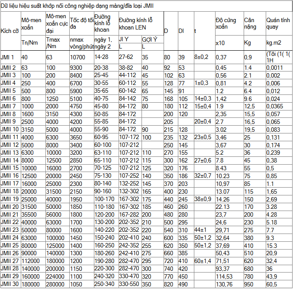
Task: Select the 'JMII 10' row label
Action: point(10,129)
